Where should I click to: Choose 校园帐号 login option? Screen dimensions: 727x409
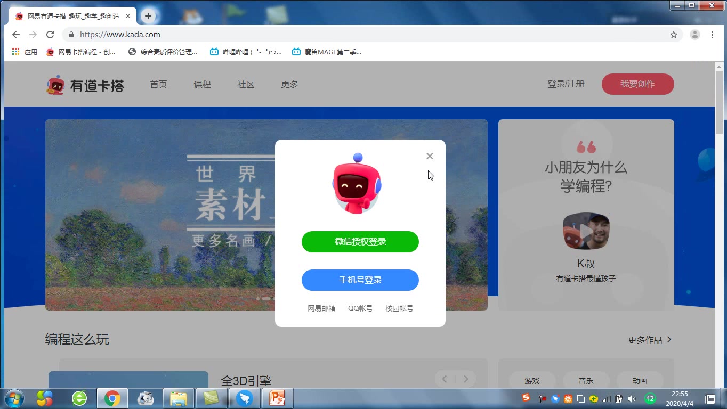[399, 308]
